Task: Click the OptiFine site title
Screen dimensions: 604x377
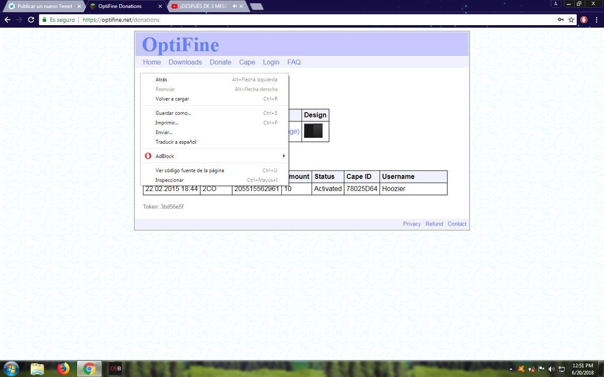Action: pyautogui.click(x=181, y=45)
